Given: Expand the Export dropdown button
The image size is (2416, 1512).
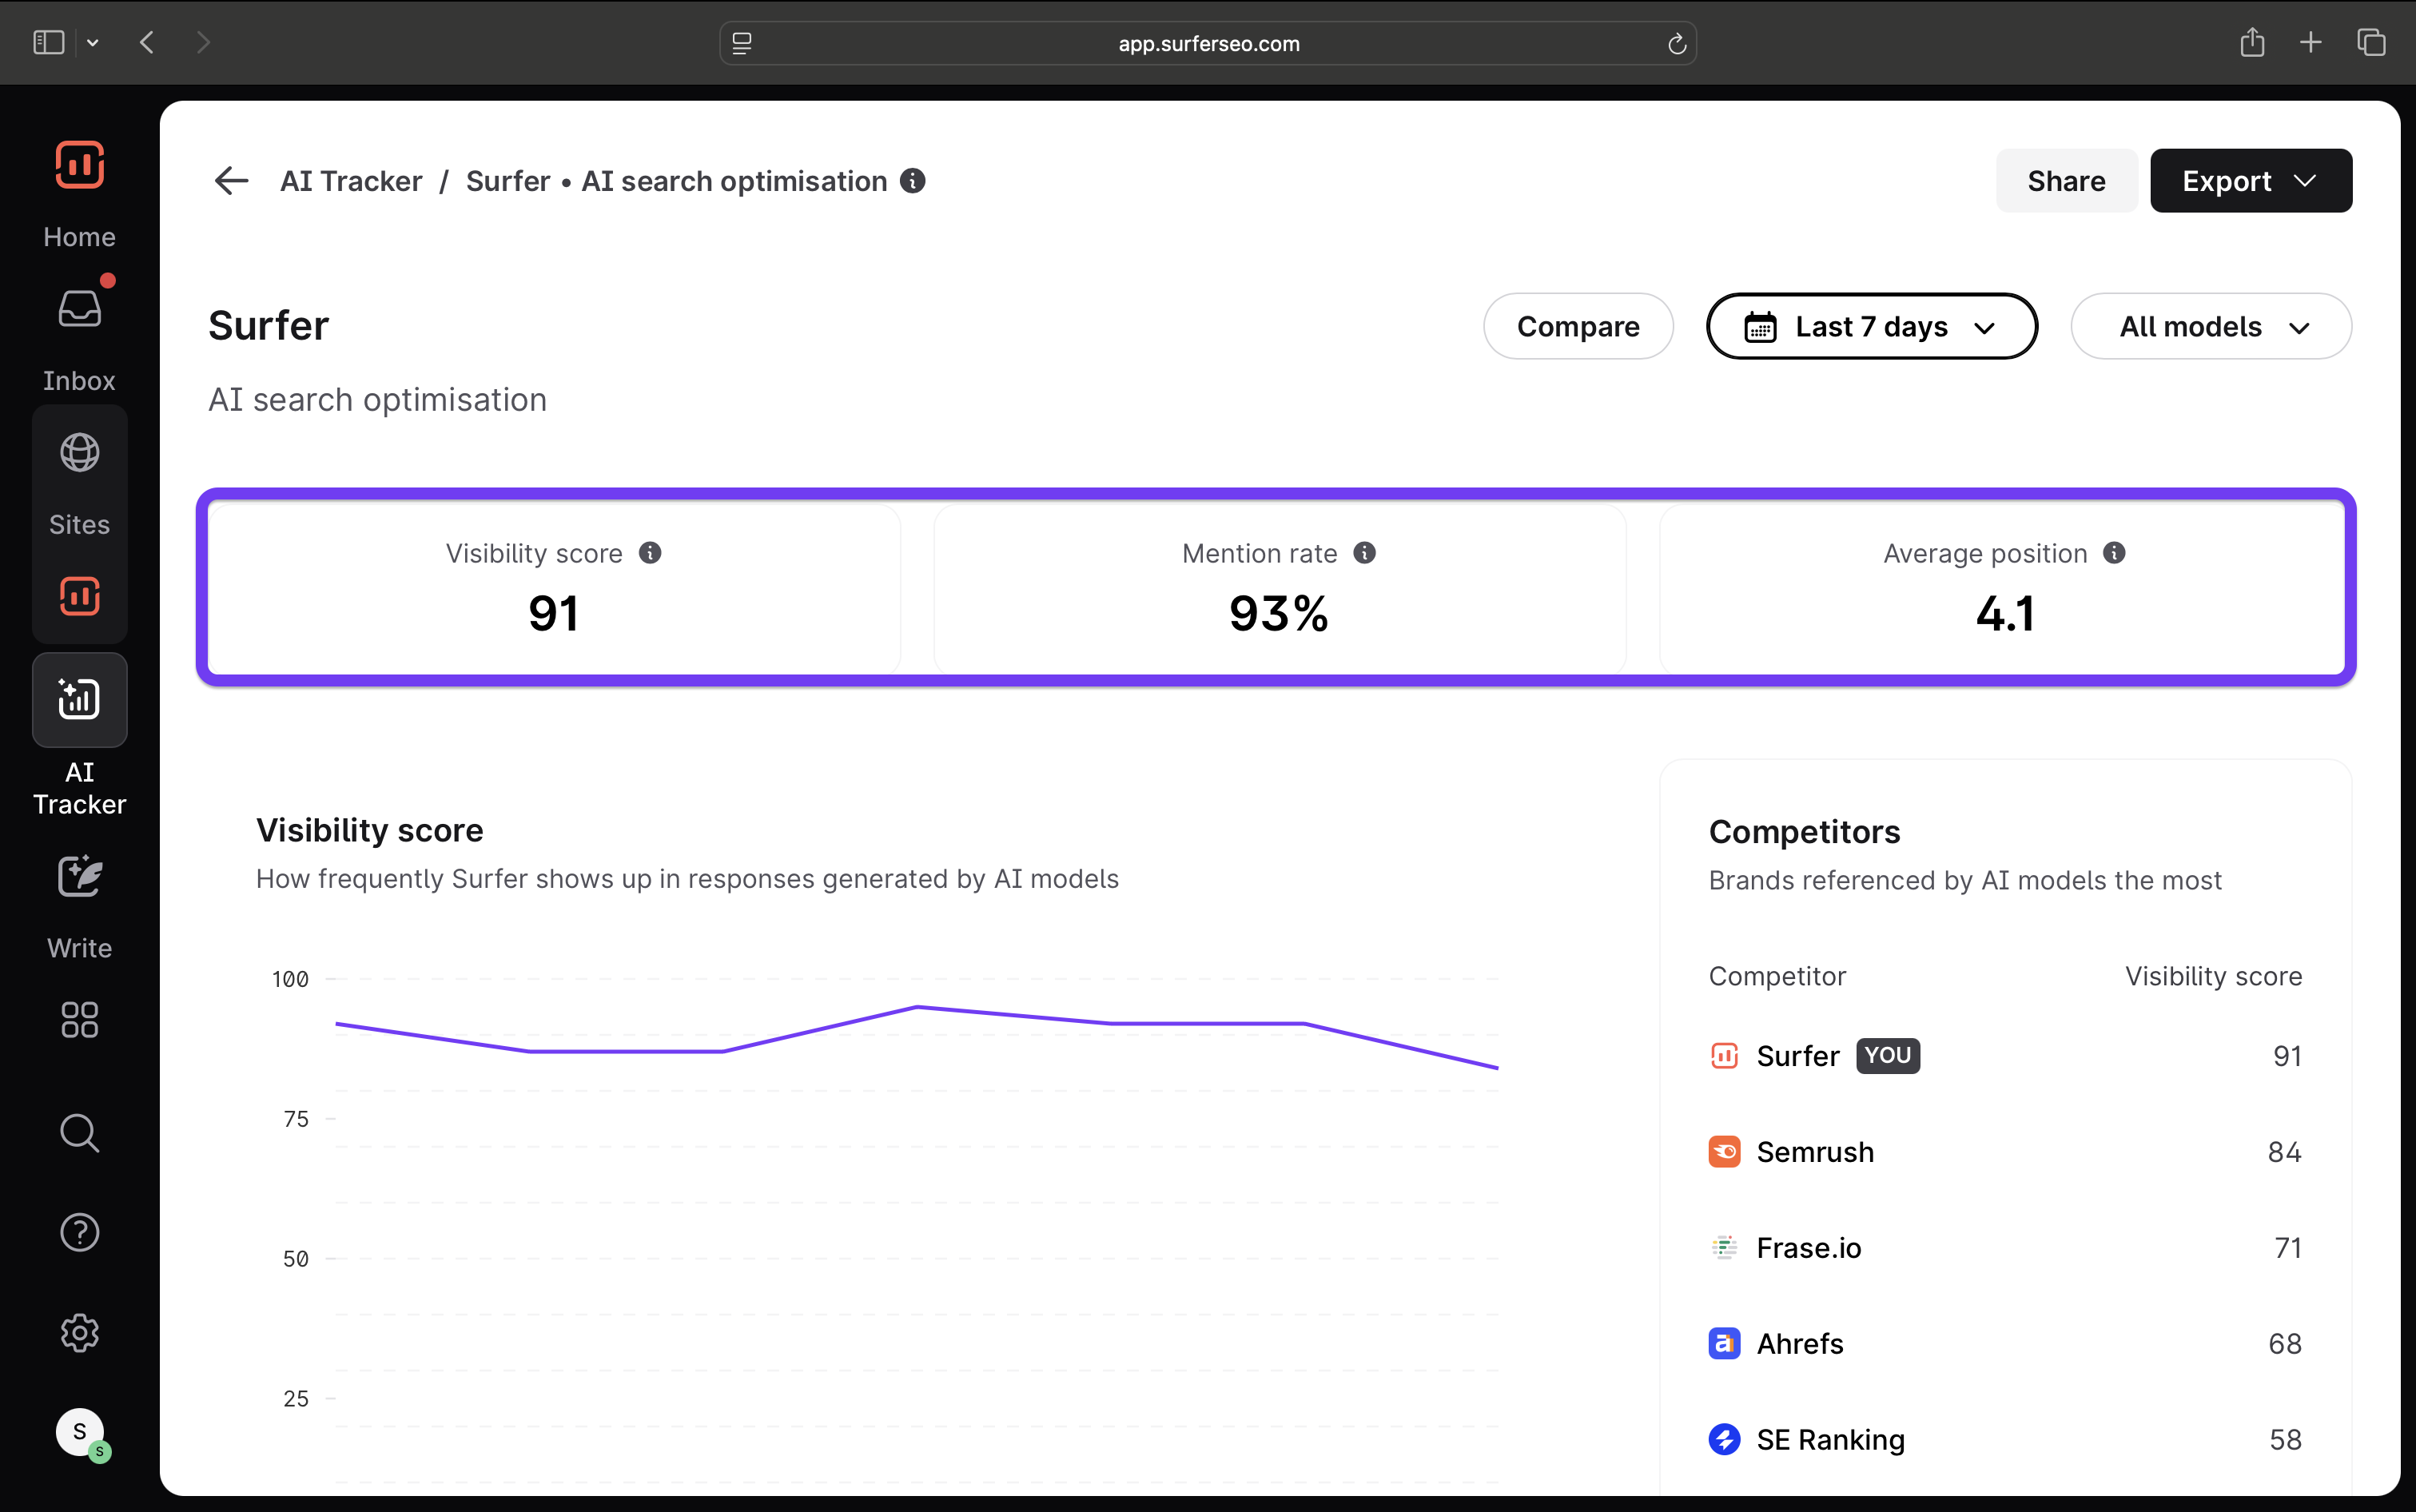Looking at the screenshot, I should click(2250, 181).
